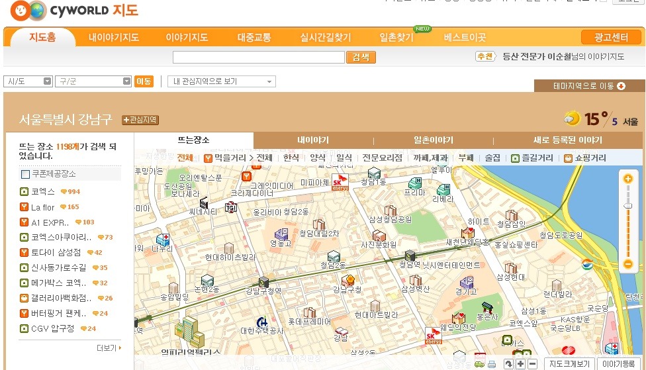
Task: Click the 리베라 hotel marker
Action: click(x=443, y=189)
